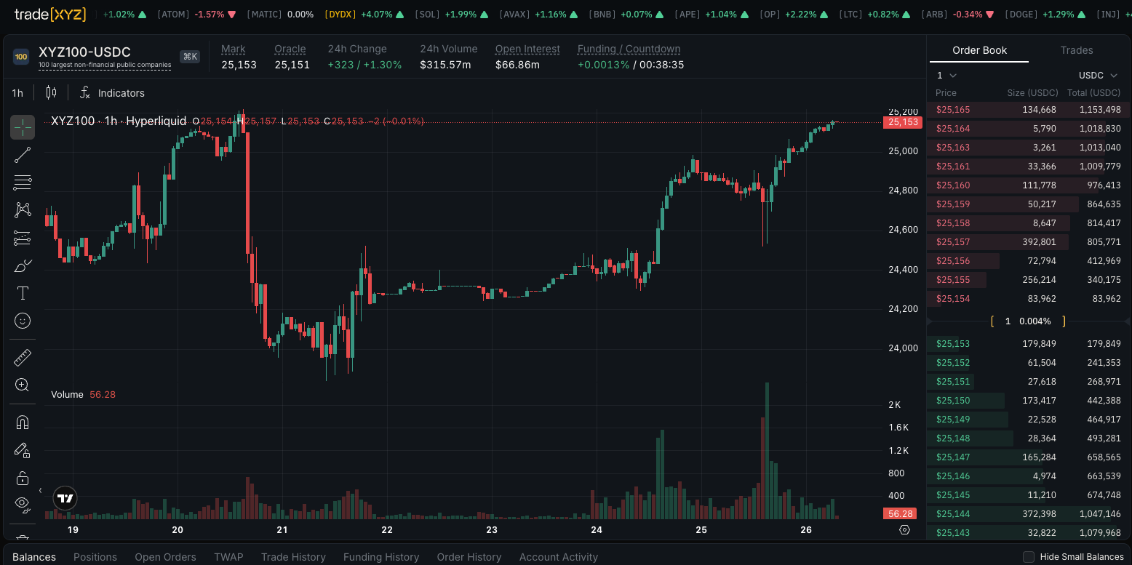Expand the order book price grouping dropdown
Viewport: 1132px width, 565px height.
coord(946,76)
